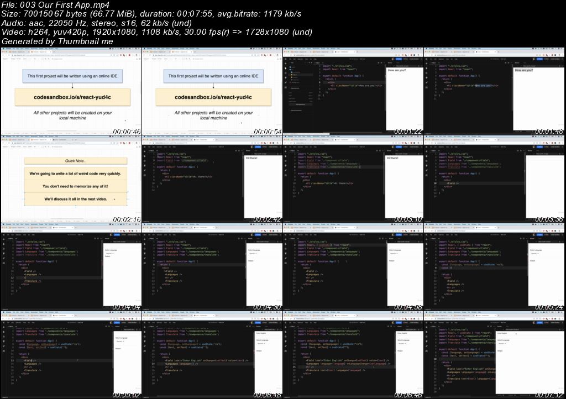566x399 pixels.
Task: View the frame marked 00:04:58
Action: pos(353,267)
